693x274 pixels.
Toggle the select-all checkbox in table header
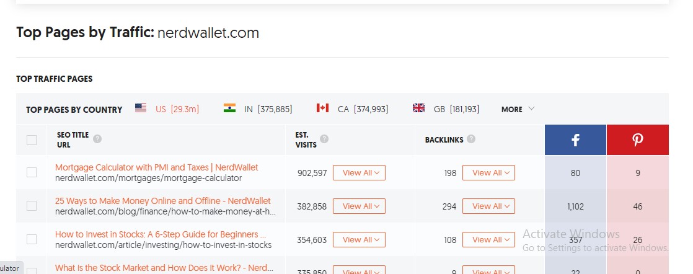click(x=32, y=140)
